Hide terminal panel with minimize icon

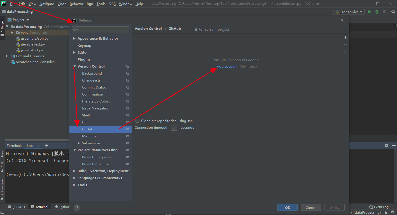(x=394, y=145)
